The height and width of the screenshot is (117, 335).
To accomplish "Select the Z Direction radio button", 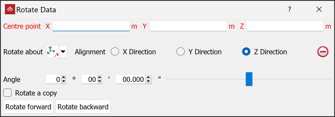I will [246, 52].
